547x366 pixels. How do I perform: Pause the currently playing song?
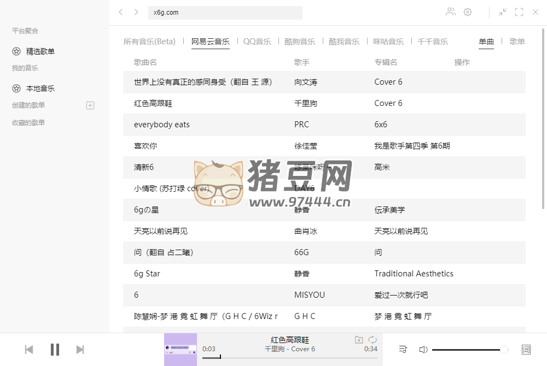[55, 350]
